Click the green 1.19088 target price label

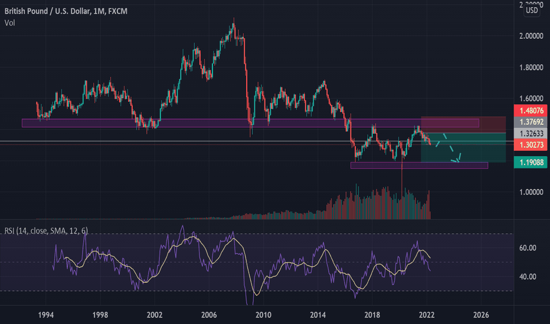(531, 162)
